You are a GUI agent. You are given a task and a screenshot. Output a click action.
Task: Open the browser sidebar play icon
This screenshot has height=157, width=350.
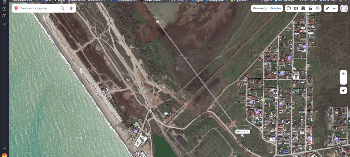point(4,9)
